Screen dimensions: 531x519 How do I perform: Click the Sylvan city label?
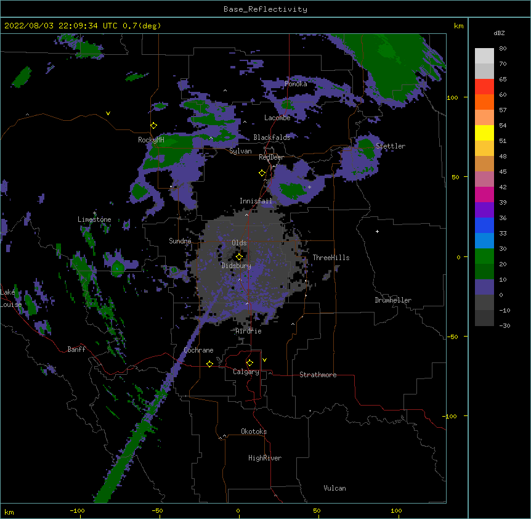point(240,151)
